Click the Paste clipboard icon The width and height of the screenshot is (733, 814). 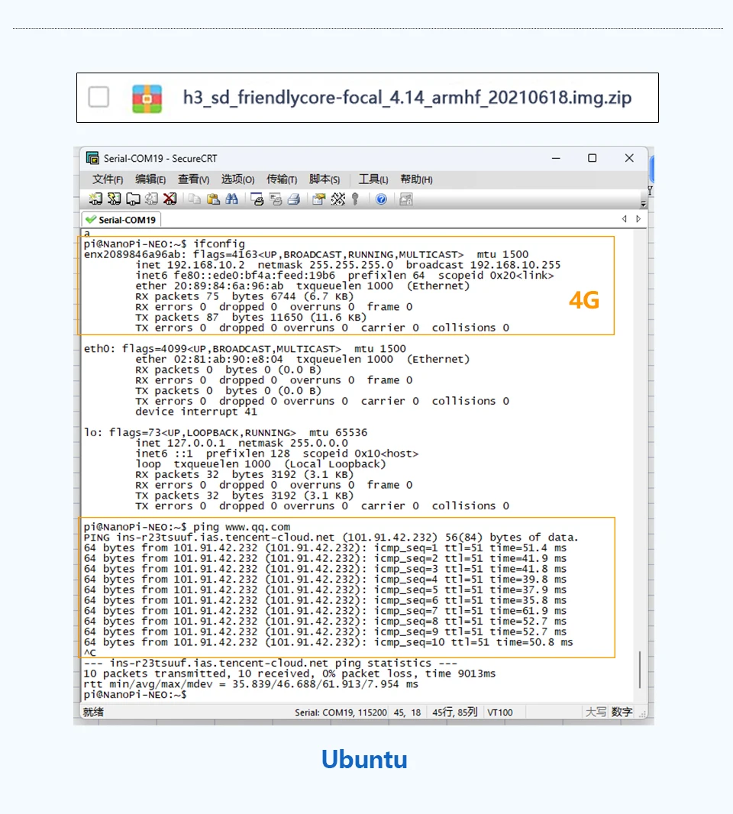click(213, 199)
